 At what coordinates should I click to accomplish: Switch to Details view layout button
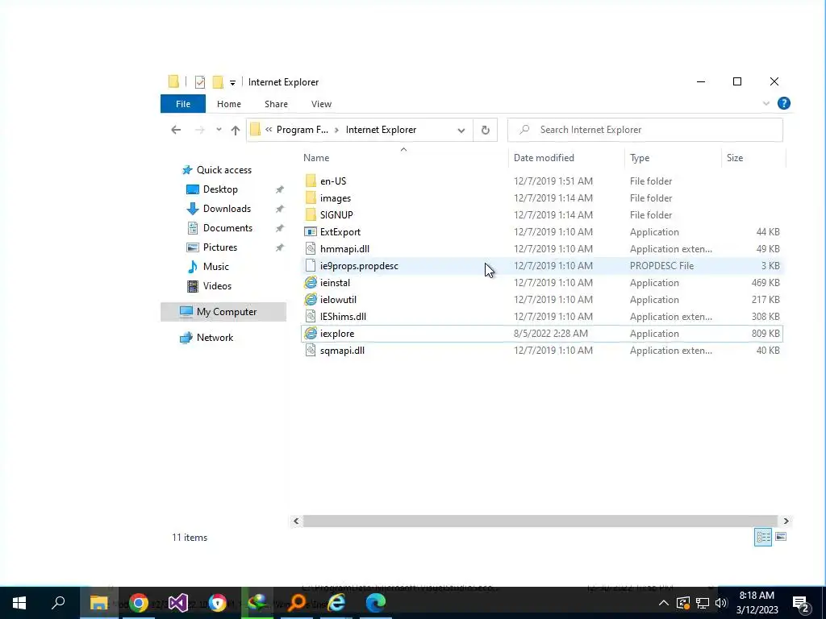(763, 537)
